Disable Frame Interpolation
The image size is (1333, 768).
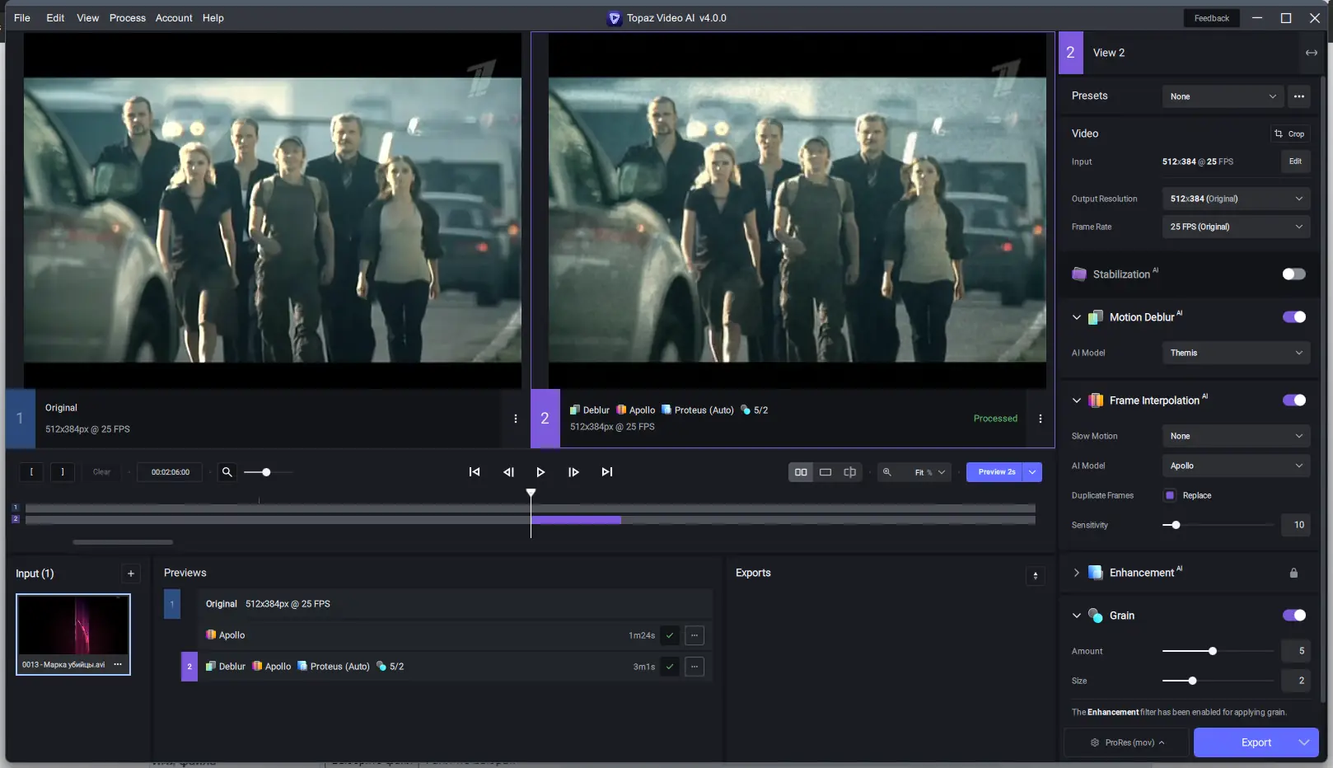pyautogui.click(x=1293, y=400)
